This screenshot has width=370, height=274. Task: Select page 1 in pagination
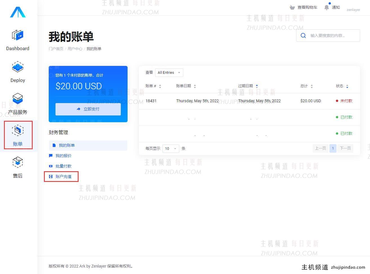(333, 148)
